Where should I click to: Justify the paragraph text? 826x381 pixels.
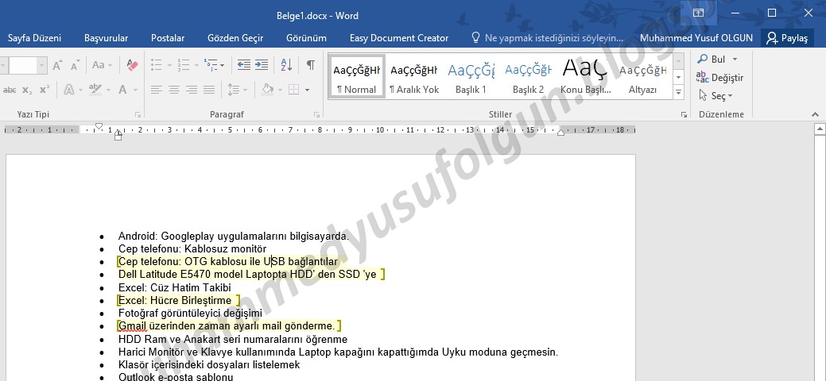coord(209,90)
